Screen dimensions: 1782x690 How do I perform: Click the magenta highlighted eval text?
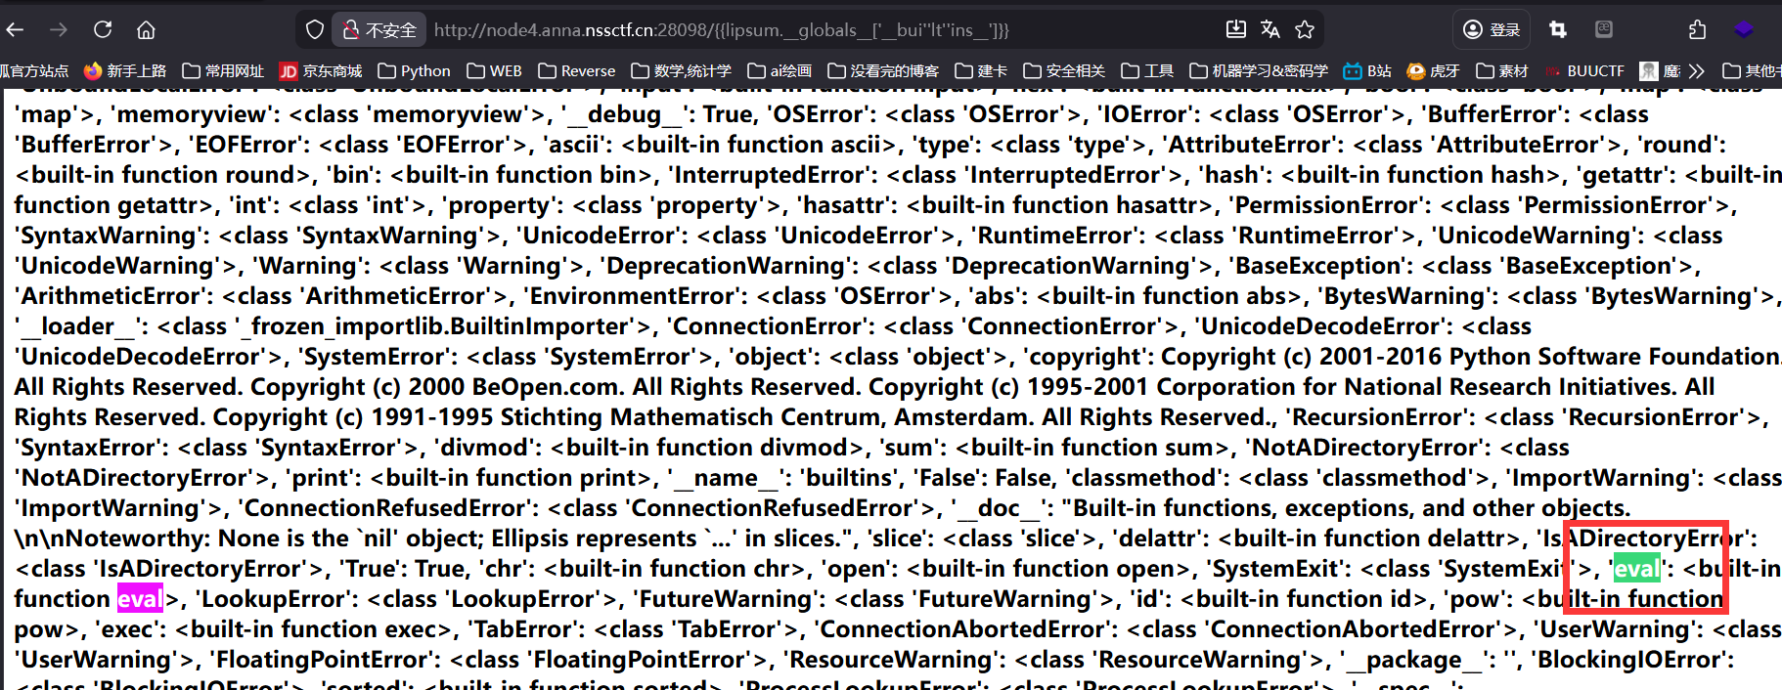(140, 598)
